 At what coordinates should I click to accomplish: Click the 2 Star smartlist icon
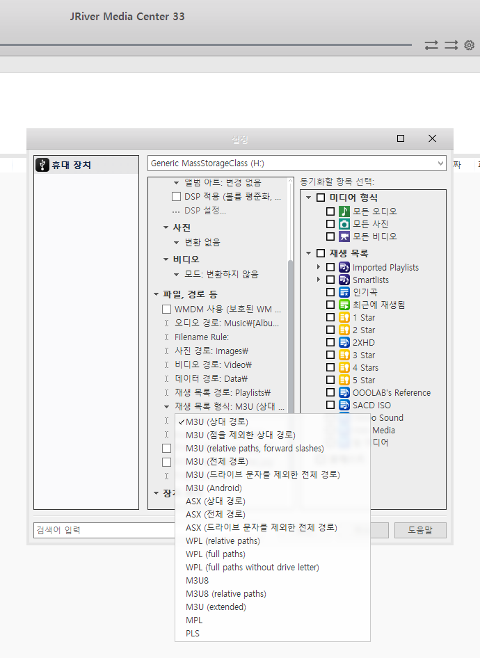344,330
